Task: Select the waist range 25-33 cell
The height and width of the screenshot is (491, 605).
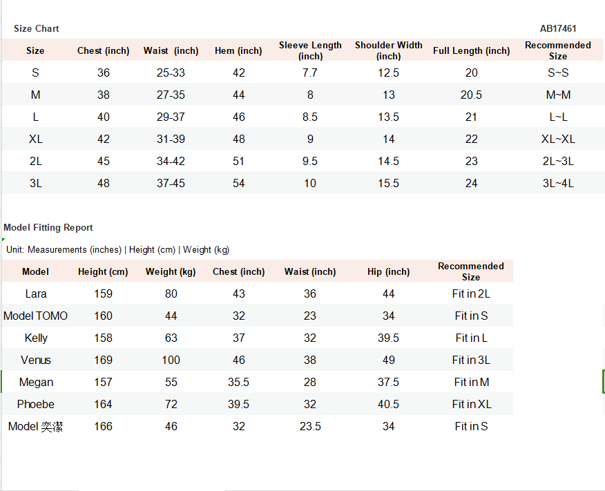Action: point(171,73)
